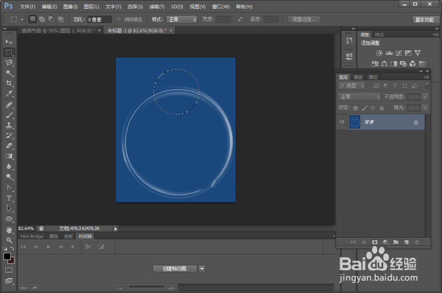Choose Intersect with Selection mode

61,19
